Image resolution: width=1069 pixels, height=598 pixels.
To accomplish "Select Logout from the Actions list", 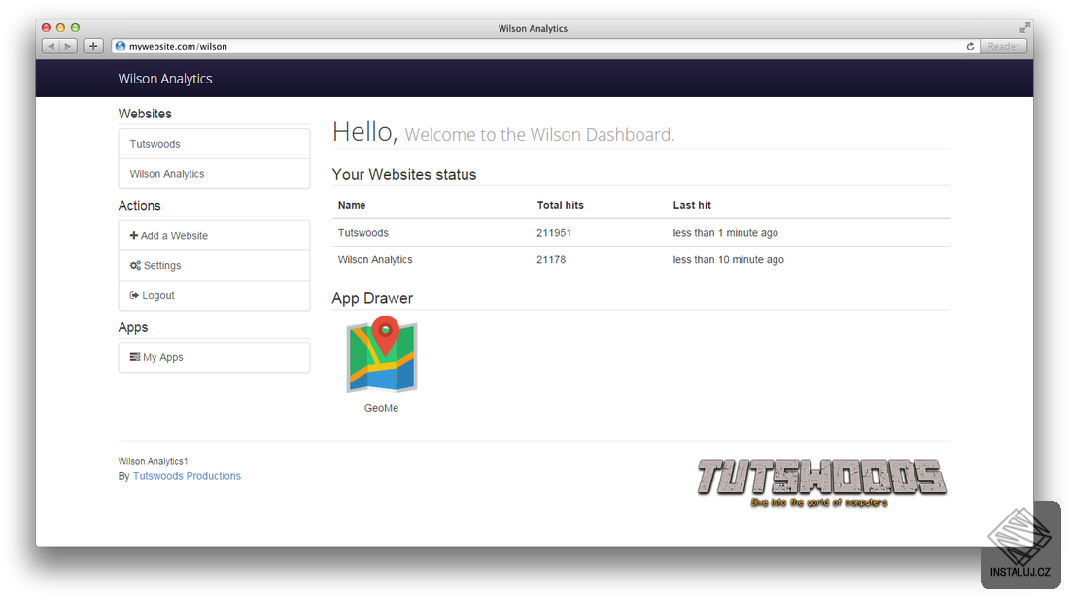I will (214, 295).
